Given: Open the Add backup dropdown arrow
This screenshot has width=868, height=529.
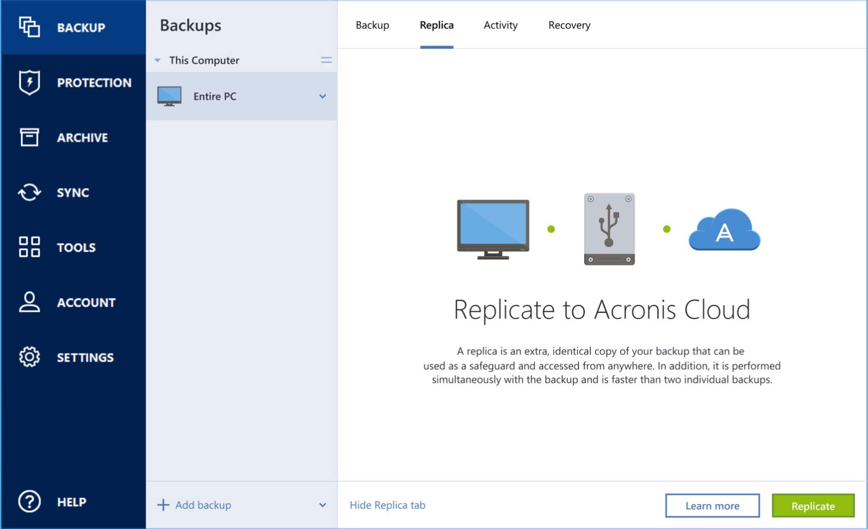Looking at the screenshot, I should pos(323,505).
